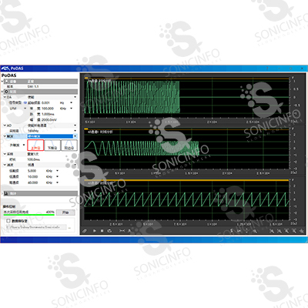Click the SW: 1.1 version text
Viewport: 308px width, 308px height.
point(33,86)
